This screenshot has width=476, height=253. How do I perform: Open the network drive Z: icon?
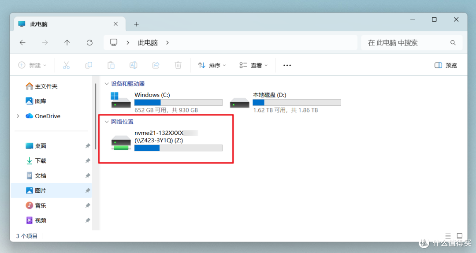point(121,143)
